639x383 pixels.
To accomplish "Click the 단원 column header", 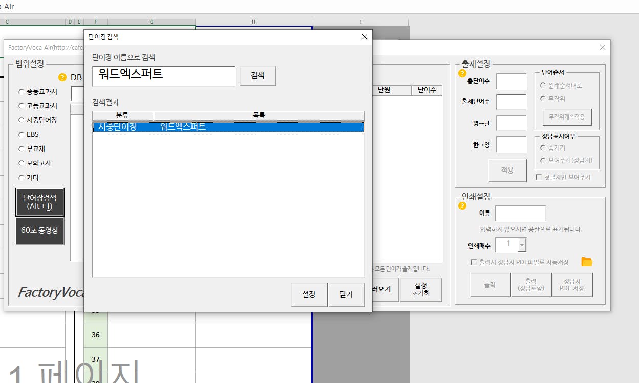I will [392, 90].
